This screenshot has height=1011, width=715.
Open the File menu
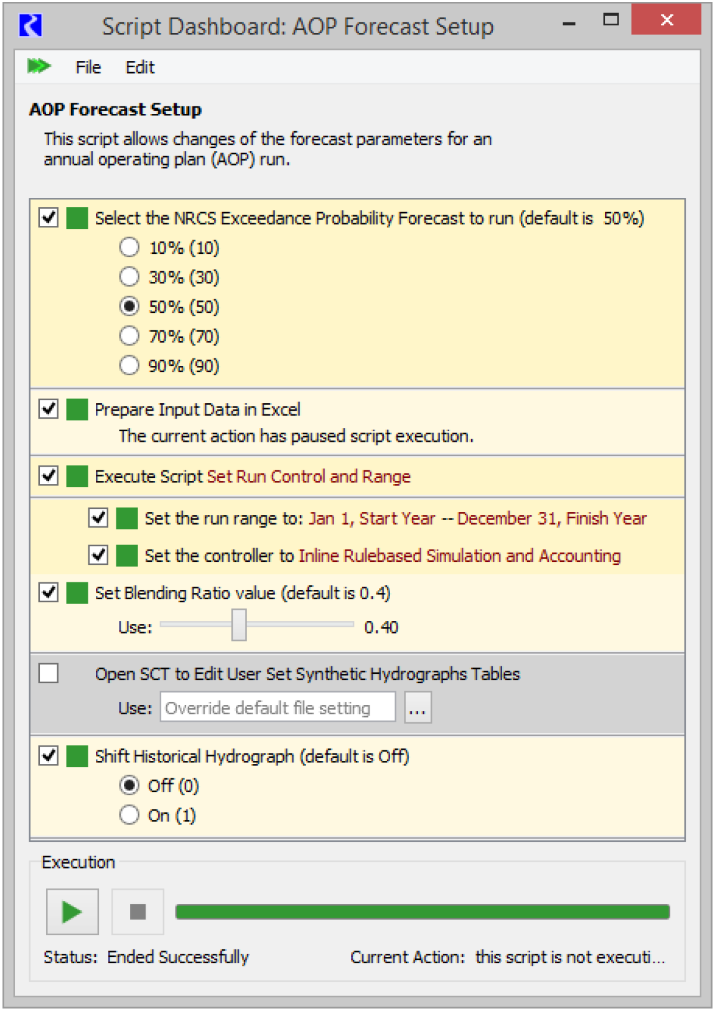[88, 67]
